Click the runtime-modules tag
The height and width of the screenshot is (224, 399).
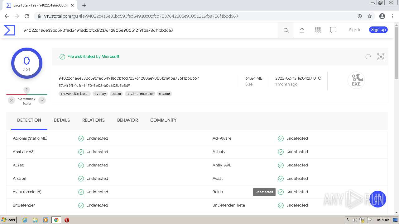pos(140,94)
